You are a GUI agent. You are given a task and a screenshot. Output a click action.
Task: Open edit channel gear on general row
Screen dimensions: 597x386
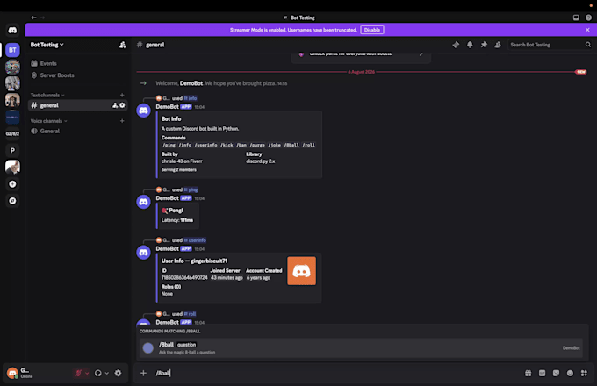coord(122,105)
